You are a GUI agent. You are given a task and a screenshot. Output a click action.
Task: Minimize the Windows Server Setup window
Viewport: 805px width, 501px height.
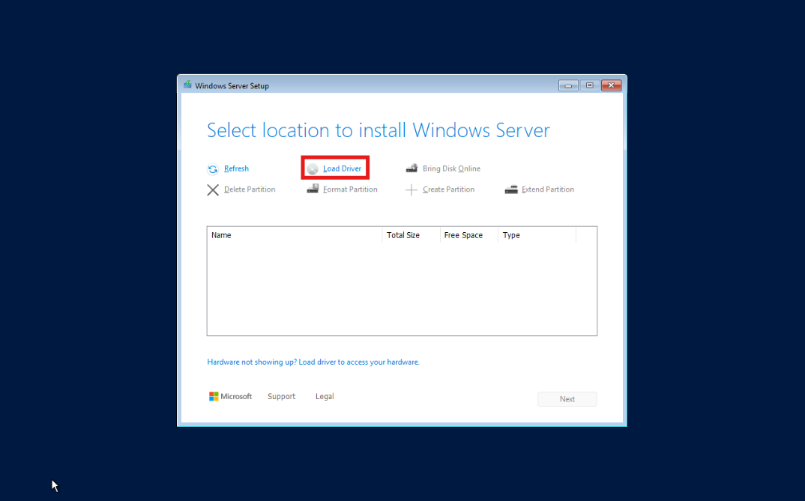[x=568, y=85]
